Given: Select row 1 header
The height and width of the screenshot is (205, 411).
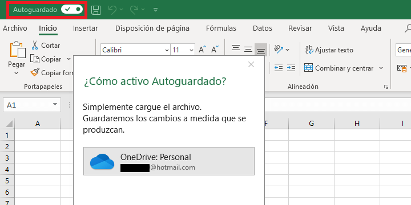Looking at the screenshot, I should click(x=7, y=135).
